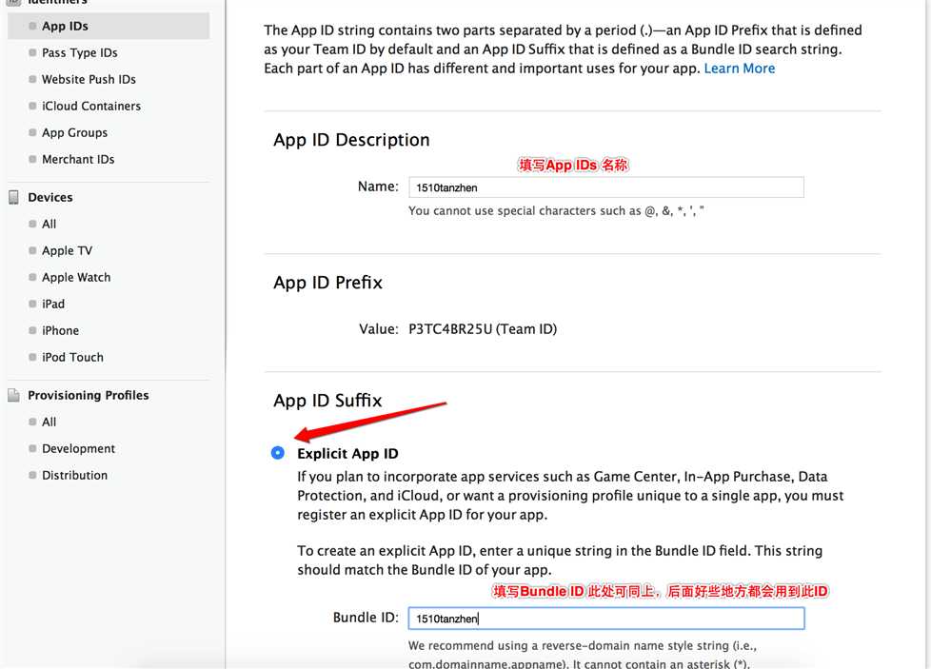Filter devices by Apple TV

click(x=67, y=250)
